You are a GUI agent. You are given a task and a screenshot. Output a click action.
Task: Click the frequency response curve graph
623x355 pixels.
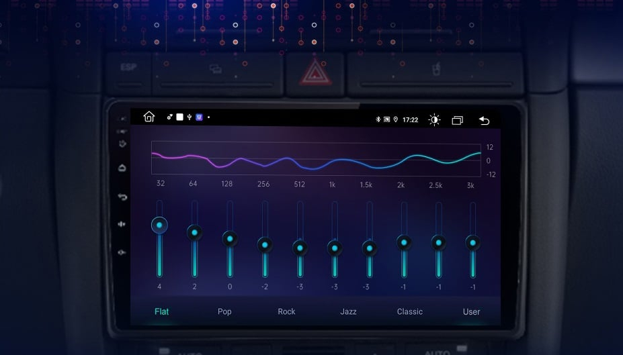point(316,160)
